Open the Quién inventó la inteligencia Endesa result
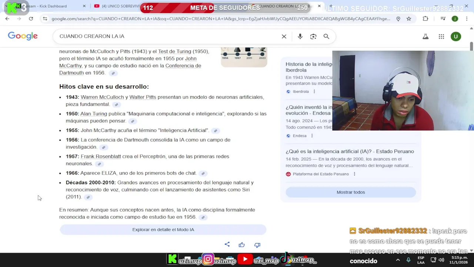Screen dimensions: 474x267 (309, 110)
